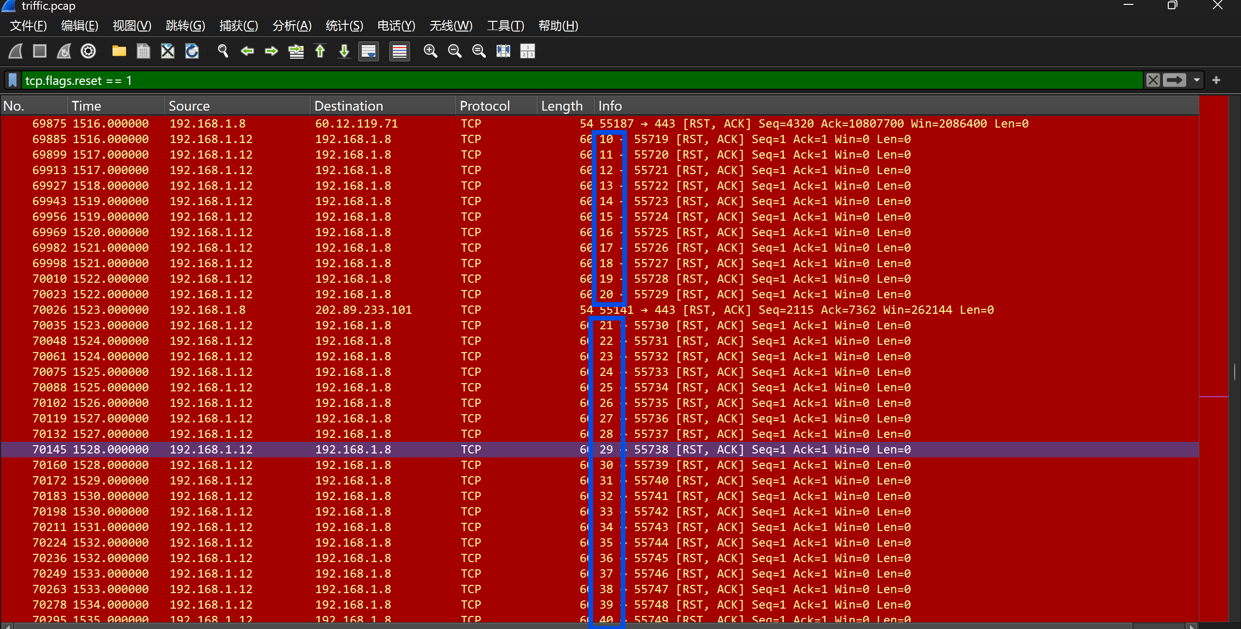Clear the display filter

click(1153, 80)
